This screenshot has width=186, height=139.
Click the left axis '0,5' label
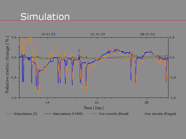tap(14, 38)
